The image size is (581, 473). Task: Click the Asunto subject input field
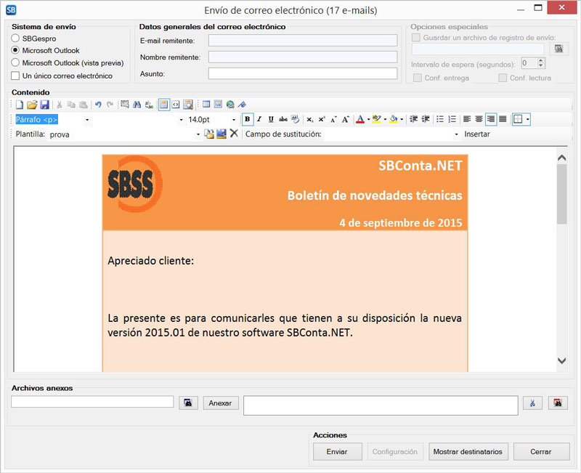(302, 73)
